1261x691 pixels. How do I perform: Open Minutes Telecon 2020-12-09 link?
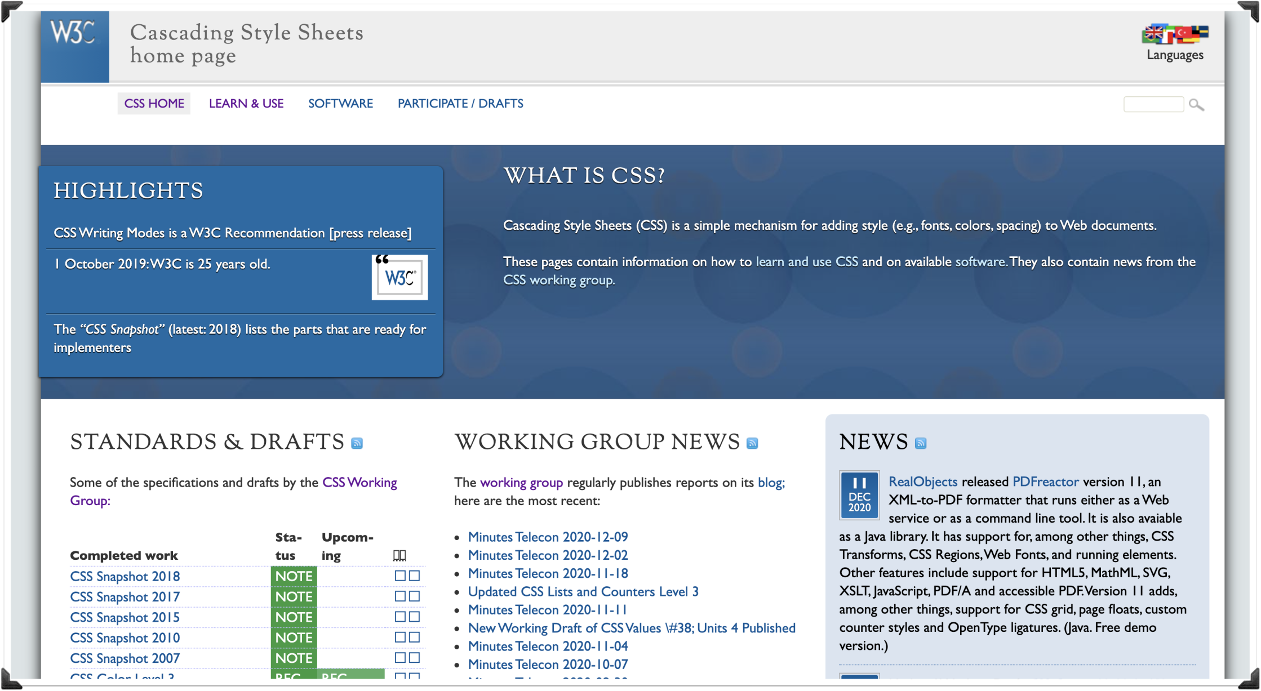(x=548, y=537)
